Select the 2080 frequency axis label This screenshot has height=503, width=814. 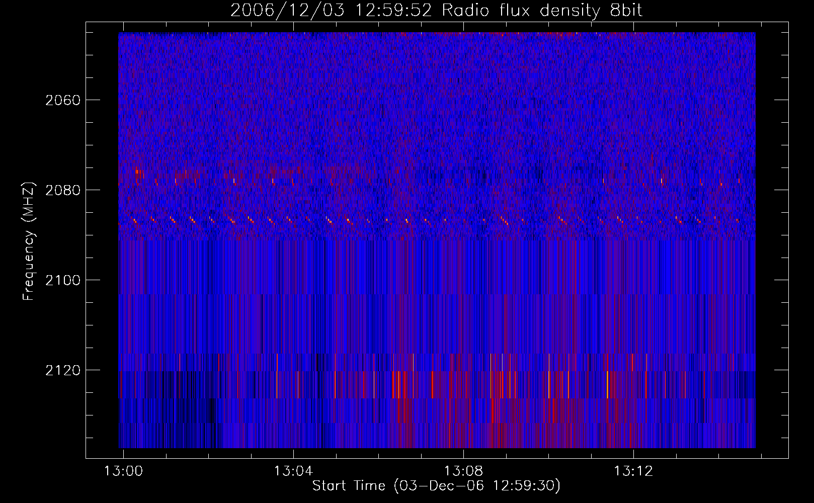pyautogui.click(x=63, y=190)
